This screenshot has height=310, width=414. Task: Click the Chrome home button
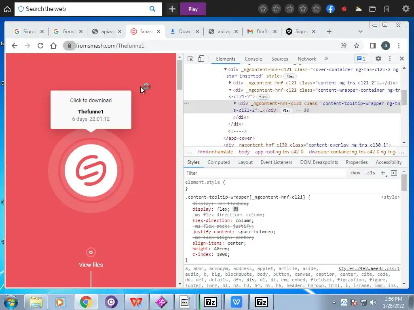[53, 46]
